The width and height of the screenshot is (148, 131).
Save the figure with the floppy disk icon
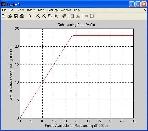pyautogui.click(x=16, y=16)
